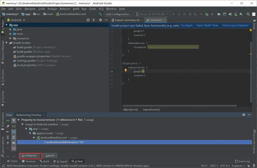Click Show Log in Explorer link
Screen dimensions: 257x168
(235, 25)
